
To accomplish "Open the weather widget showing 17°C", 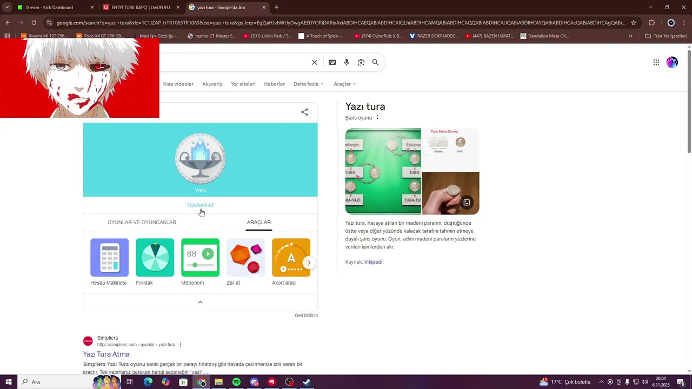I will [565, 382].
